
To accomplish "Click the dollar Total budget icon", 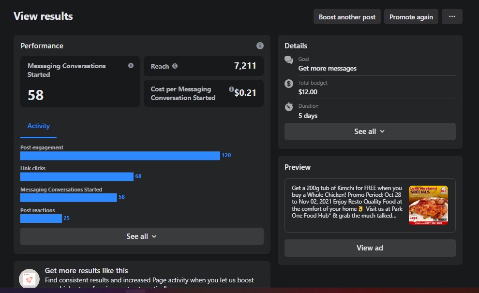I will 289,84.
